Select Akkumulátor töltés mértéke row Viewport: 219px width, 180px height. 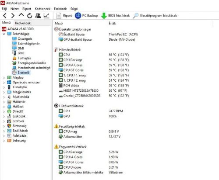[x=91, y=173]
